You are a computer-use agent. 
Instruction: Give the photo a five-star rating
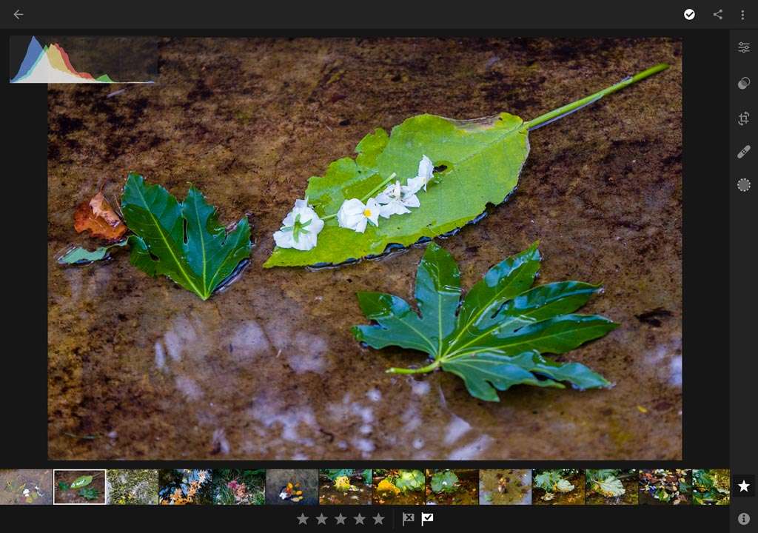(378, 519)
